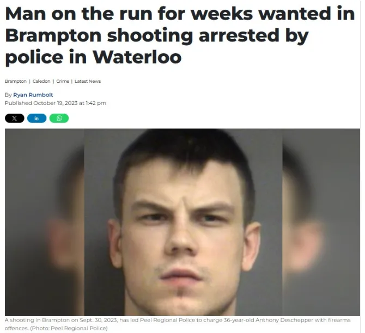The image size is (365, 333).
Task: Share the article via WhatsApp
Action: point(59,118)
